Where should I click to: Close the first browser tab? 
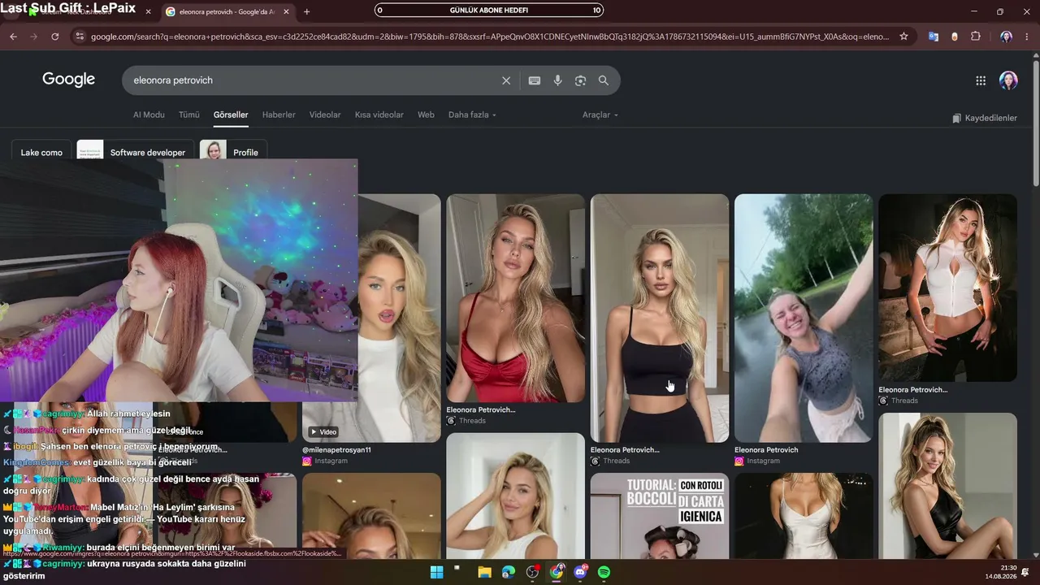[148, 11]
